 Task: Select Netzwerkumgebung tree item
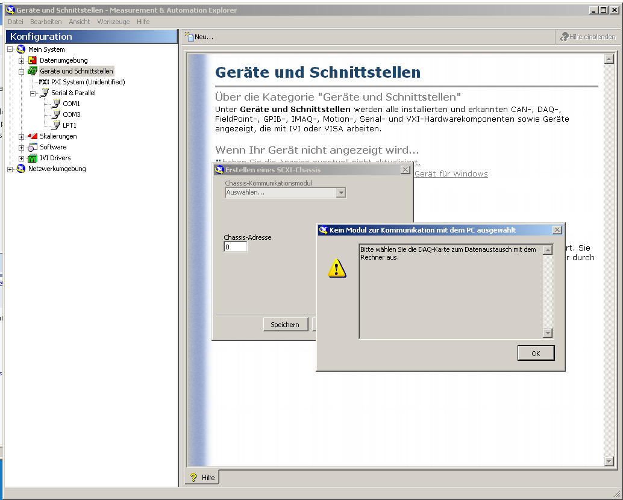(x=57, y=169)
